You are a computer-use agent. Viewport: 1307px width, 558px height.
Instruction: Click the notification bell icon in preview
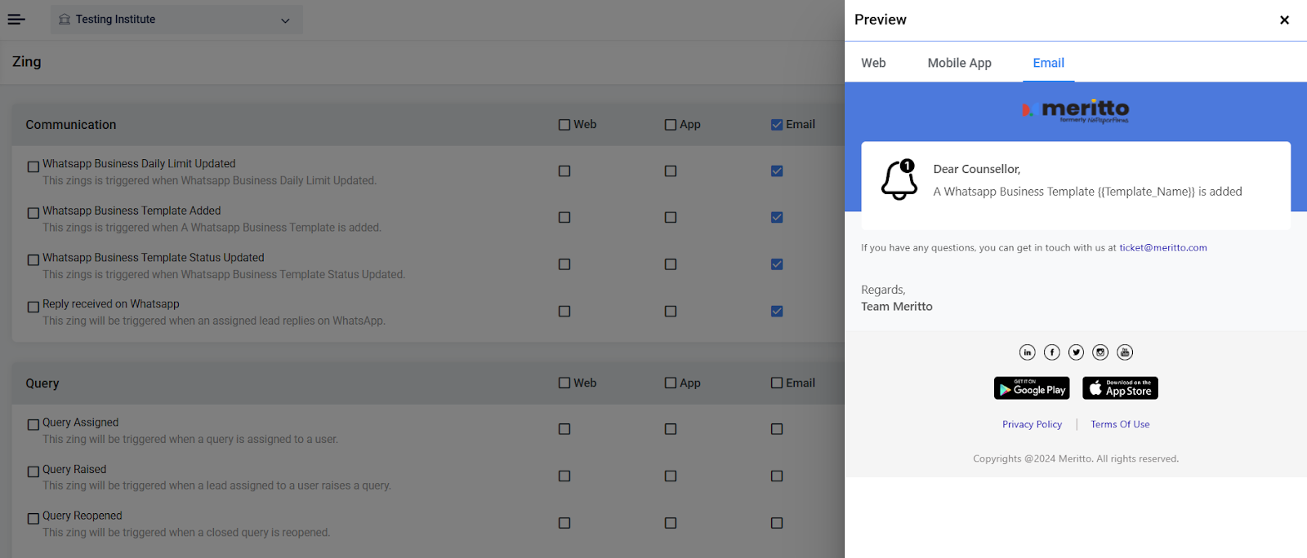tap(899, 179)
